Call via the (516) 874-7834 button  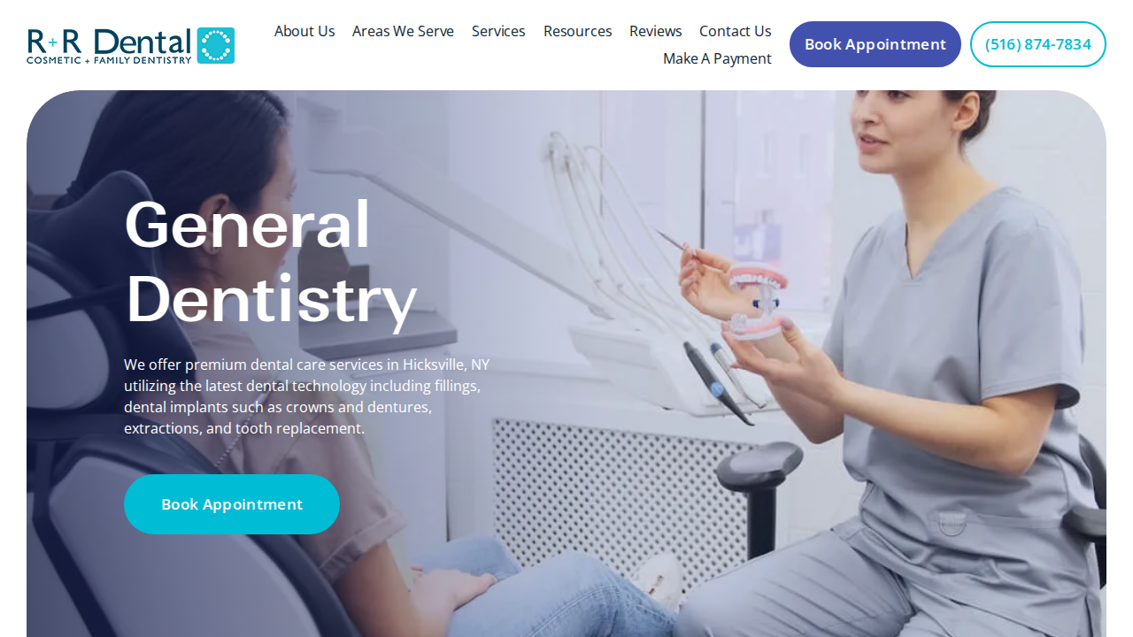pyautogui.click(x=1038, y=44)
